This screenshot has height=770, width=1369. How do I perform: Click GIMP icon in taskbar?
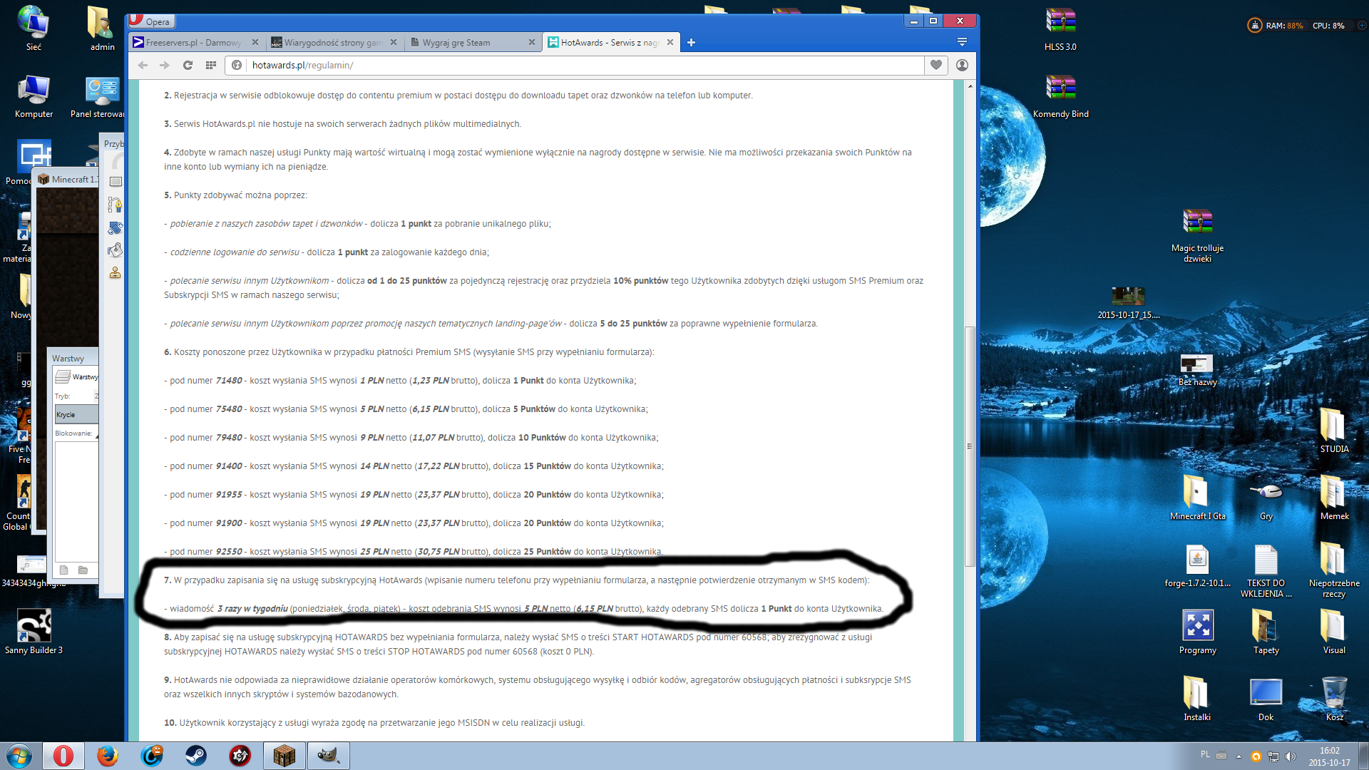pyautogui.click(x=329, y=756)
